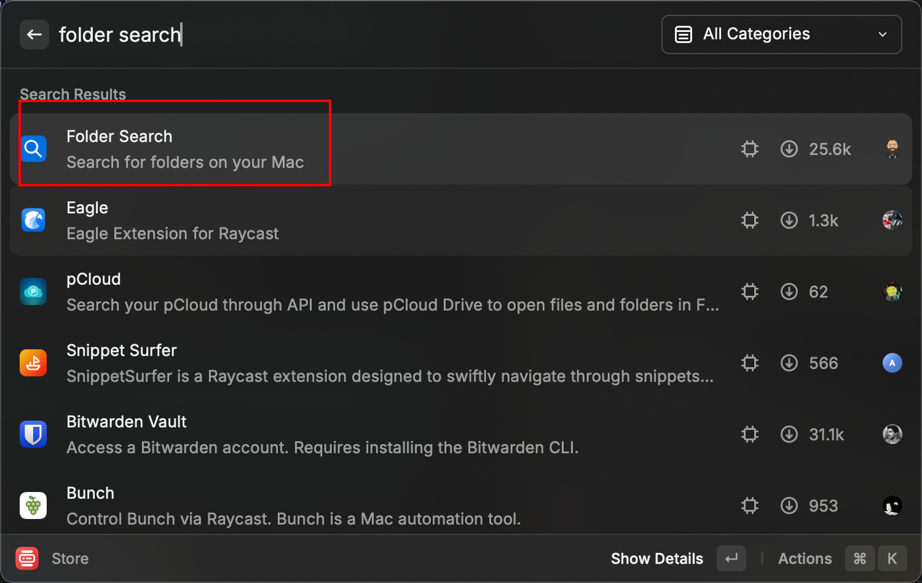Screen dimensions: 922x583
Task: Click the Bitwarden Vault author avatar
Action: tap(892, 434)
